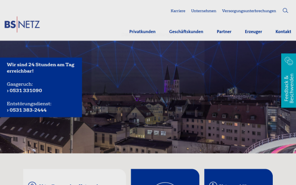Click the feedback smiley faces icon
Image resolution: width=296 pixels, height=185 pixels.
(289, 61)
